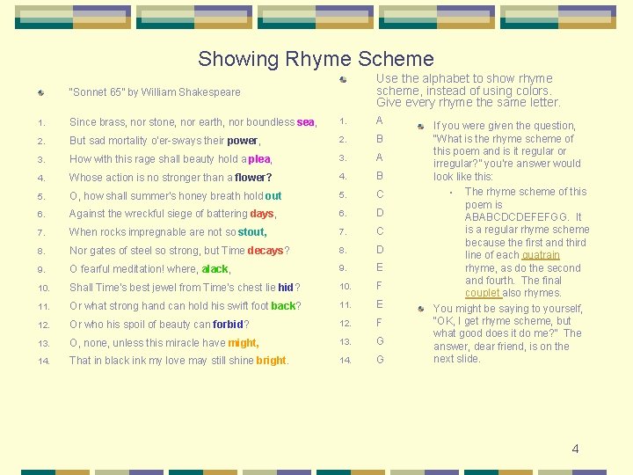Click the red rhyme word decays
Screen dimensions: 633x475
click(266, 251)
